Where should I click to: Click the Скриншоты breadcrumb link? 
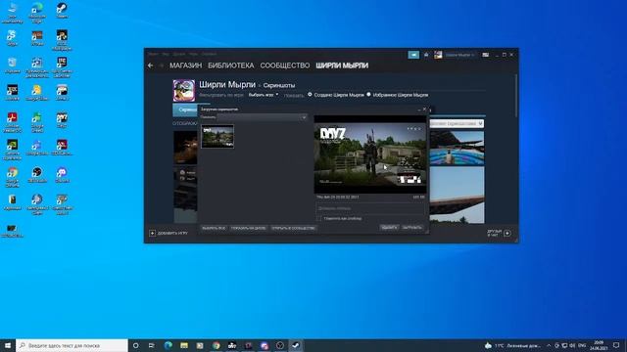pos(279,85)
